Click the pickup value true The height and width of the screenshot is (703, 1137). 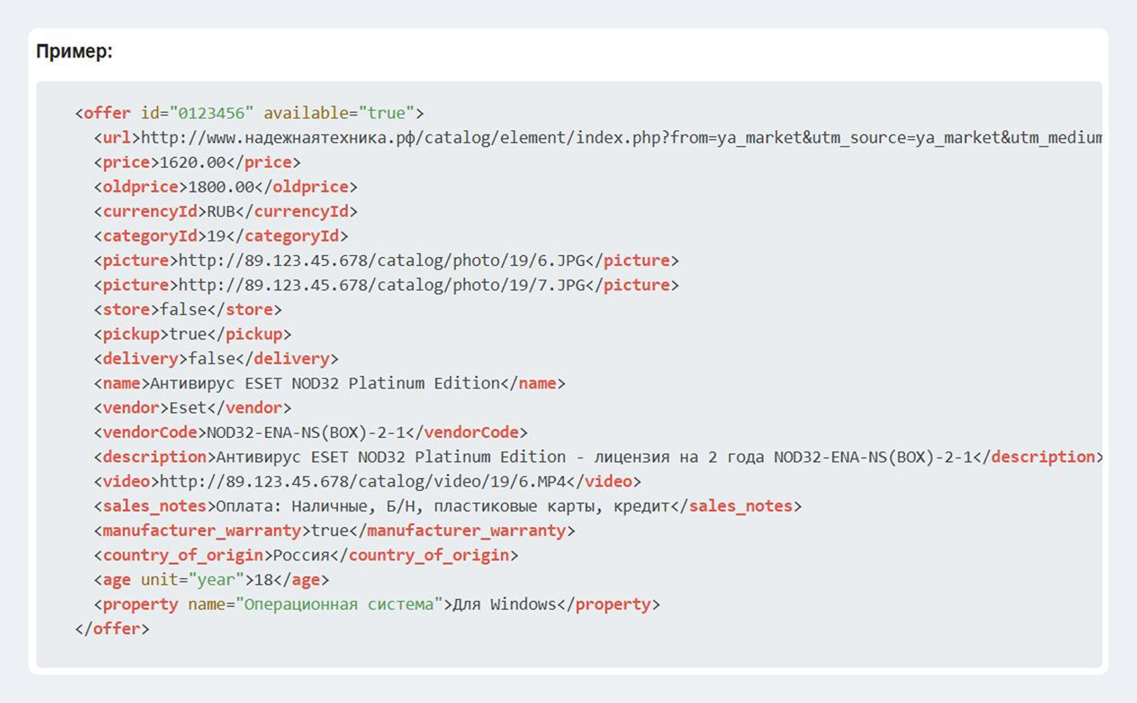(x=188, y=334)
